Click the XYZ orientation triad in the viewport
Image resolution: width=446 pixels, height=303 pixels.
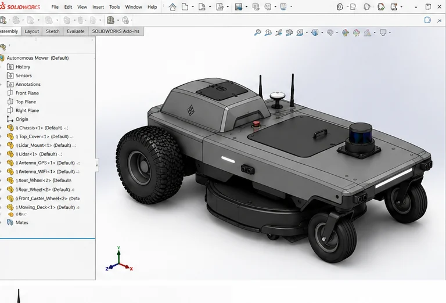[119, 259]
